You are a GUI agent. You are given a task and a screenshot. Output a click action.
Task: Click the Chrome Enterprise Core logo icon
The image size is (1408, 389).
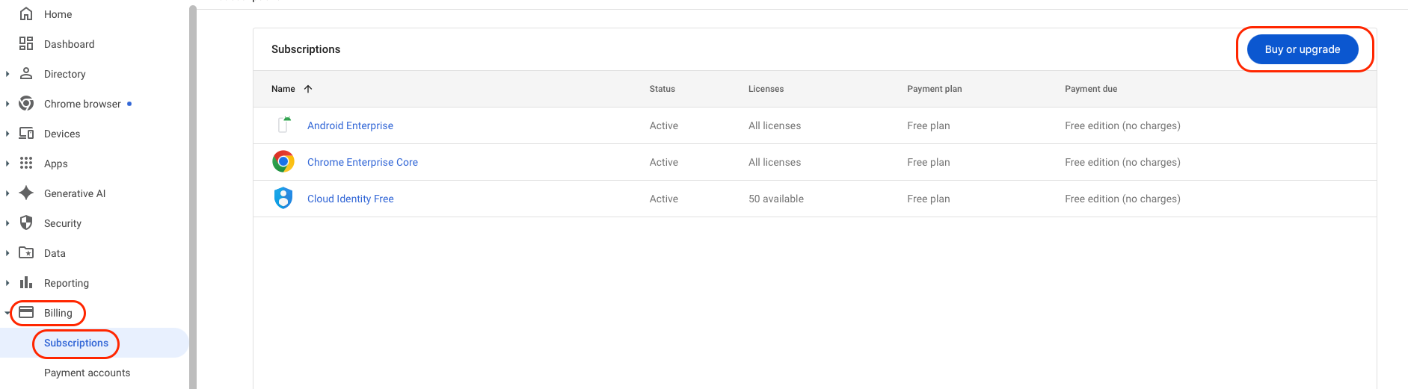pos(283,162)
